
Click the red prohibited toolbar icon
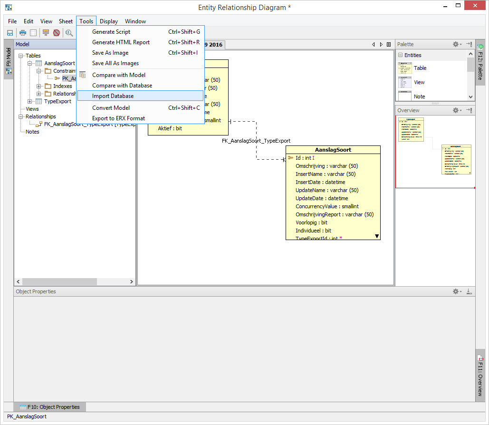(57, 33)
